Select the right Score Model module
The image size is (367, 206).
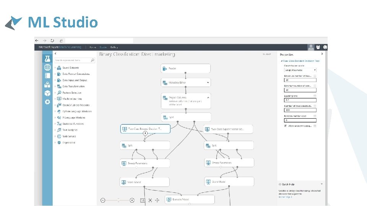(229, 182)
